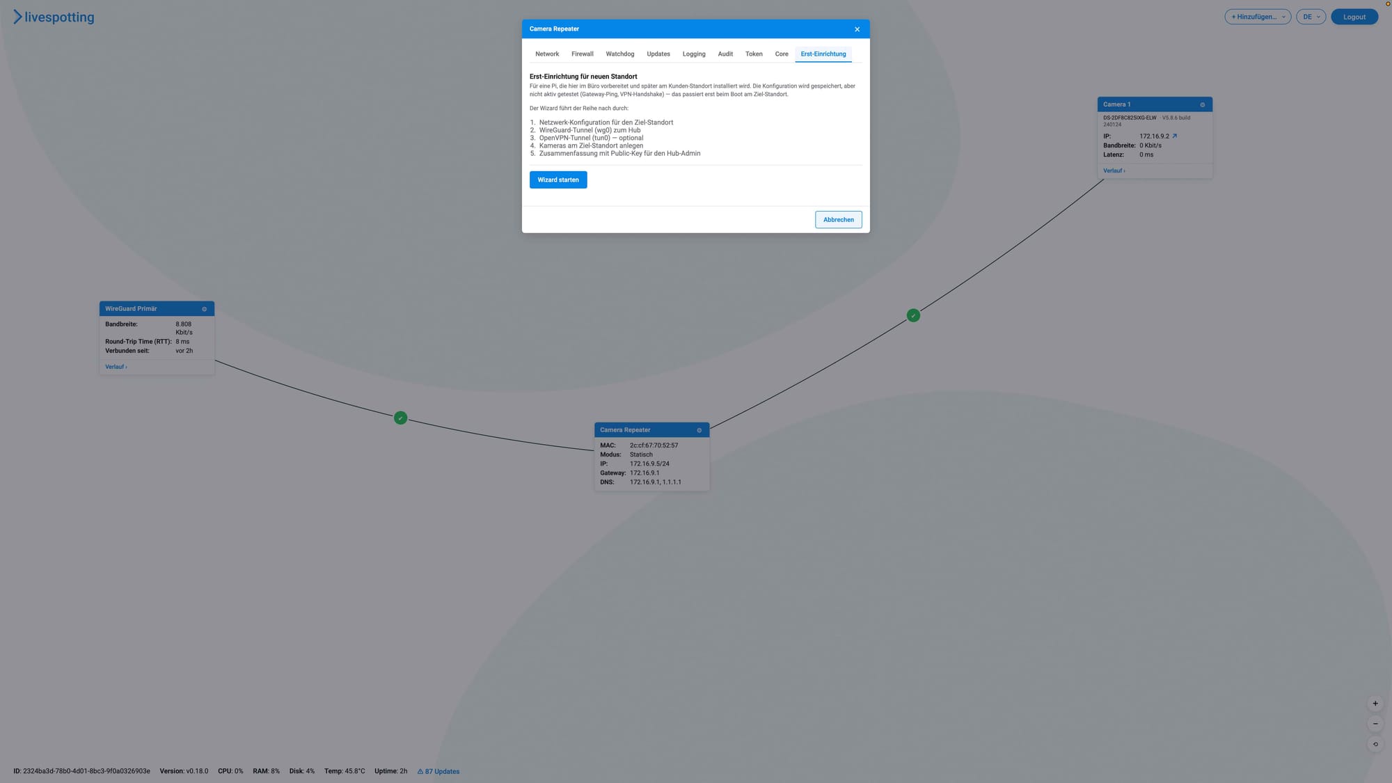Viewport: 1392px width, 783px height.
Task: Switch to the Token tab
Action: tap(754, 54)
